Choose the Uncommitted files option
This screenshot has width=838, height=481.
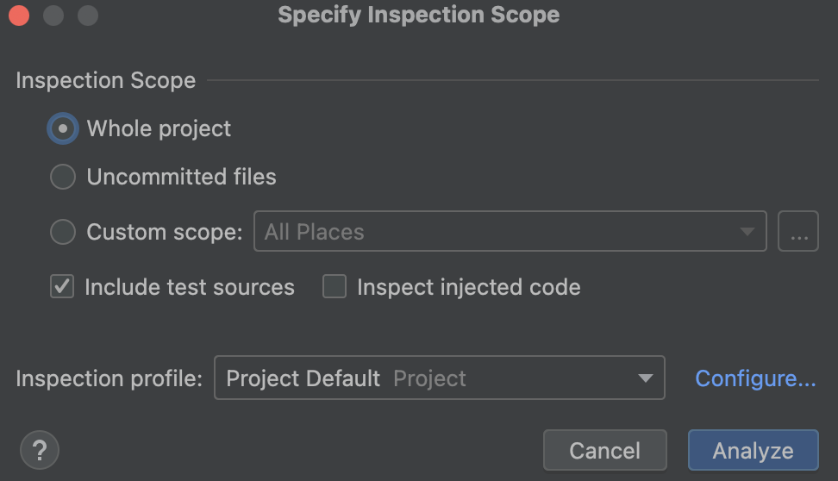63,177
